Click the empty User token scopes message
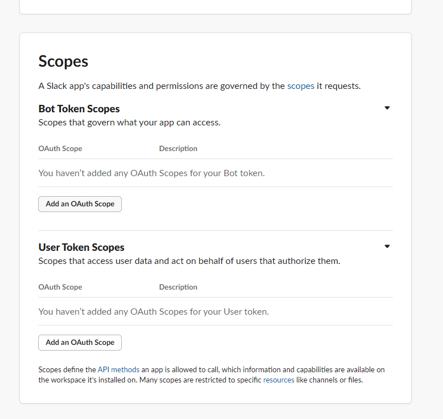Screen dimensions: 443x419 154,312
